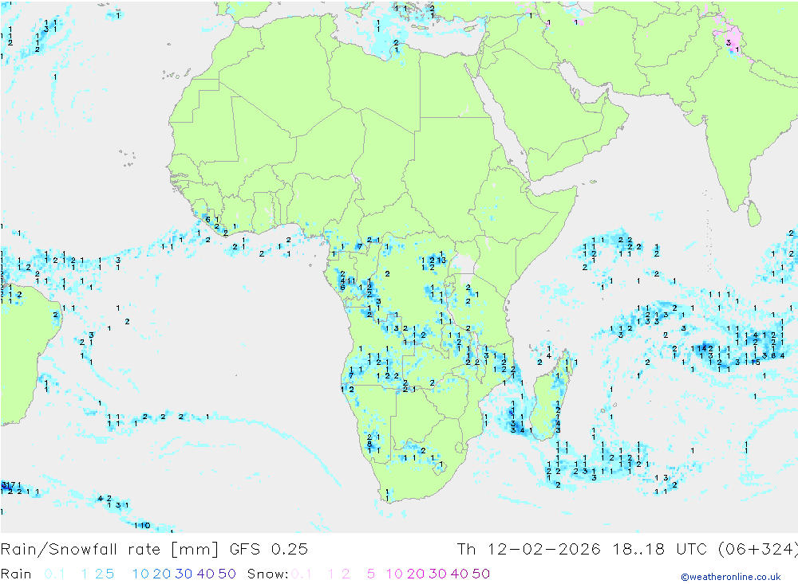The width and height of the screenshot is (798, 584).
Task: Click the Madagascar island on map
Action: (x=551, y=397)
